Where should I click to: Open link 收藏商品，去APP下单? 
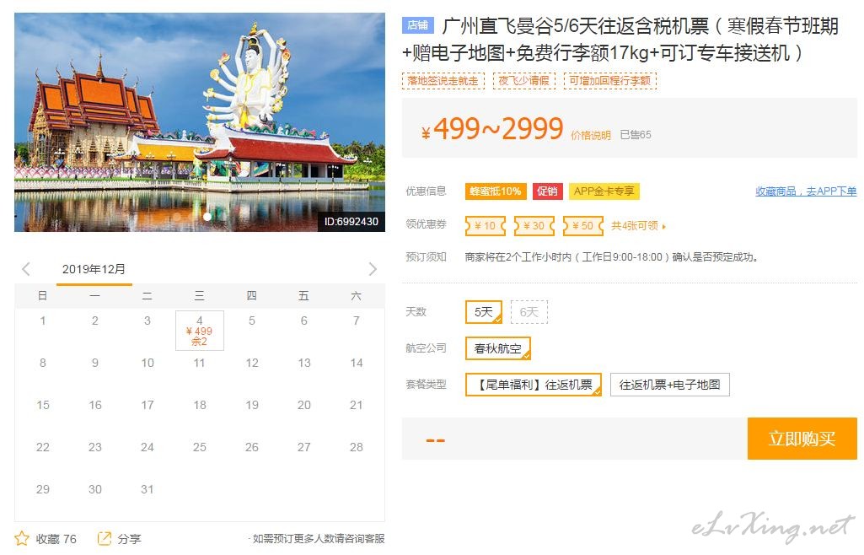(806, 191)
